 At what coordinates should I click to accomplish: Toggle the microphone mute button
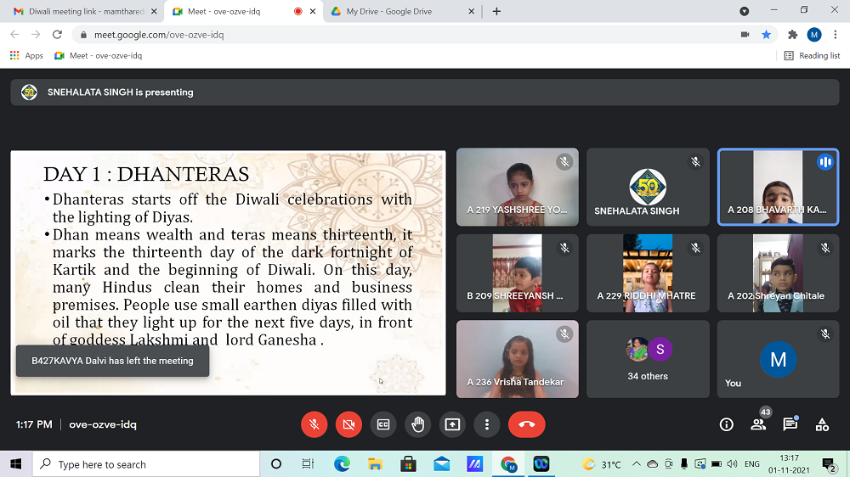tap(314, 424)
